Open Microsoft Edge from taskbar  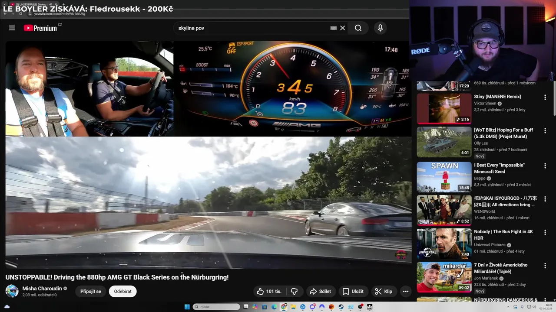[x=274, y=307]
